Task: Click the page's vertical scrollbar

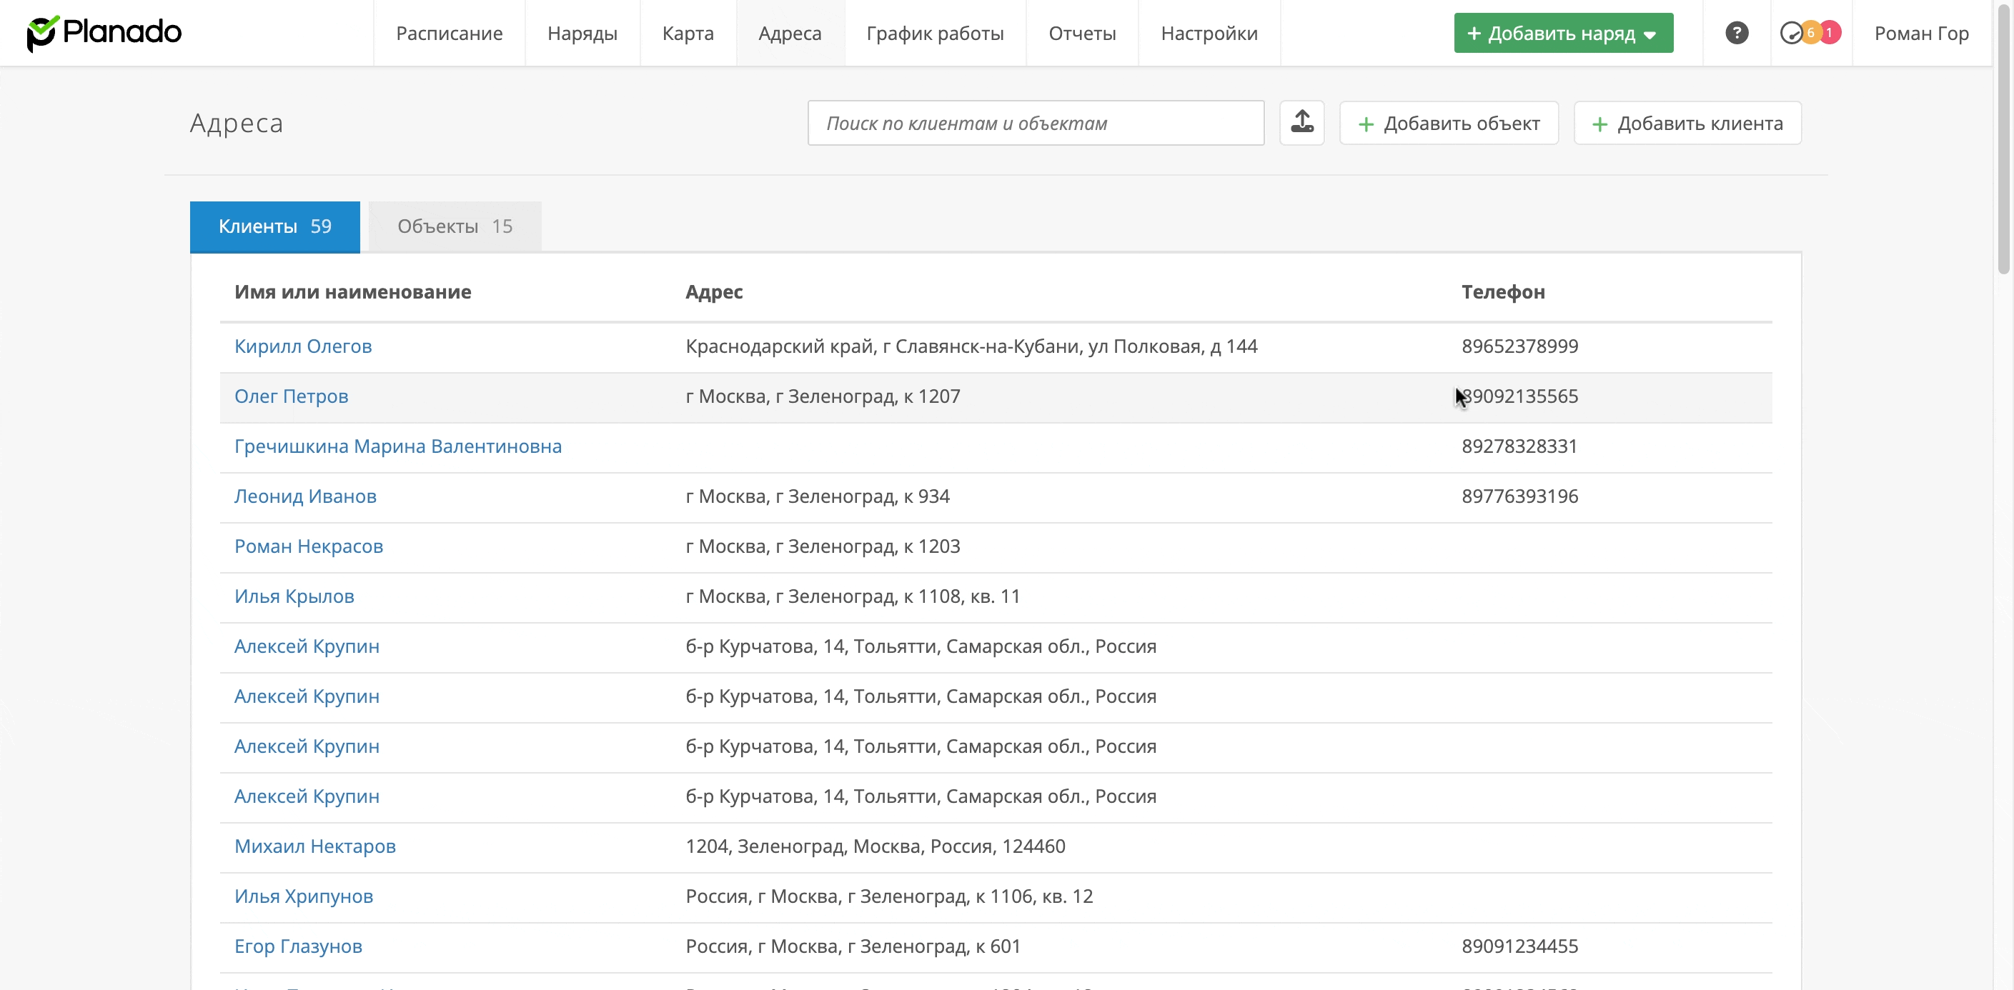Action: click(2003, 141)
